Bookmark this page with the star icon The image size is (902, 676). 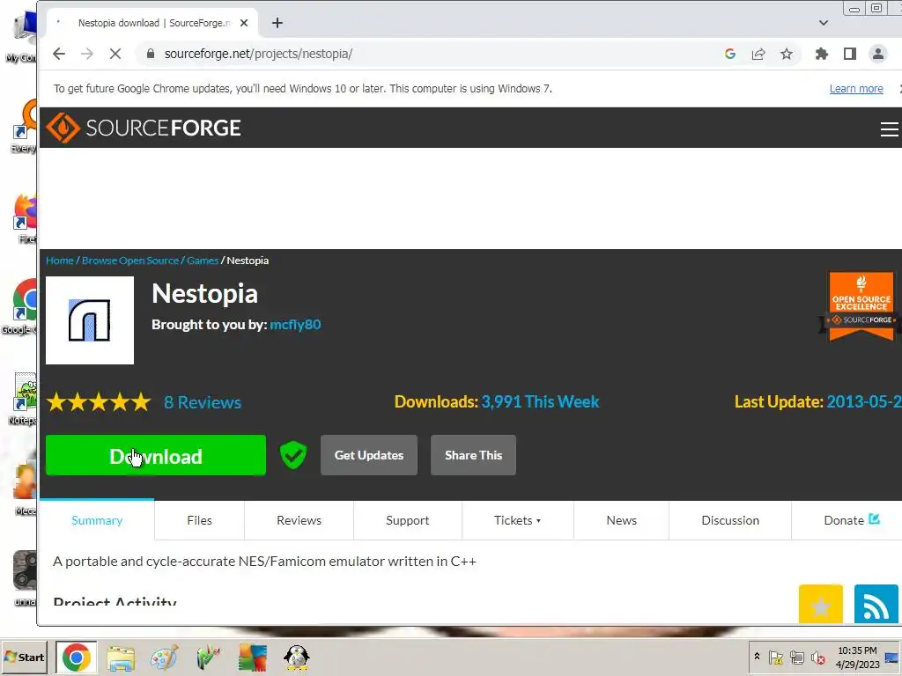787,54
